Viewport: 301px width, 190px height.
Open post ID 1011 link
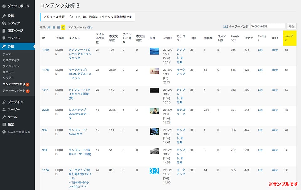click(x=45, y=90)
